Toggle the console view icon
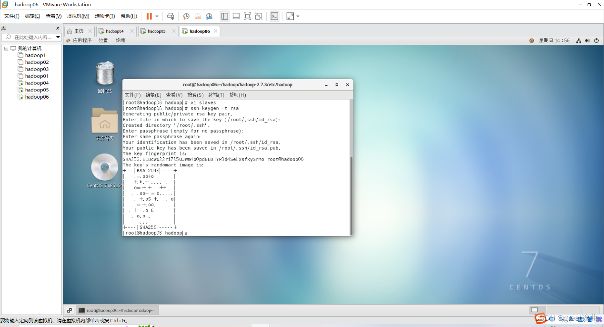This screenshot has height=327, width=604. tap(274, 16)
